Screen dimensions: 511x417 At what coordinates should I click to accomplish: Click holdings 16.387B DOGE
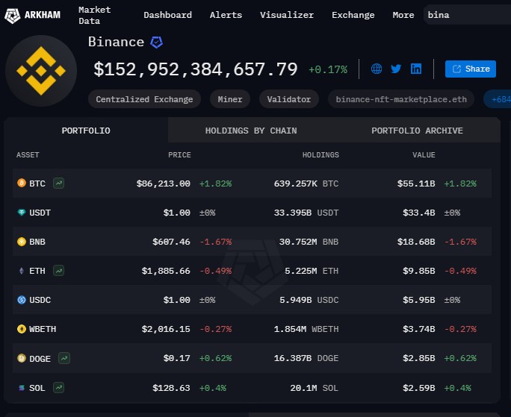point(306,358)
